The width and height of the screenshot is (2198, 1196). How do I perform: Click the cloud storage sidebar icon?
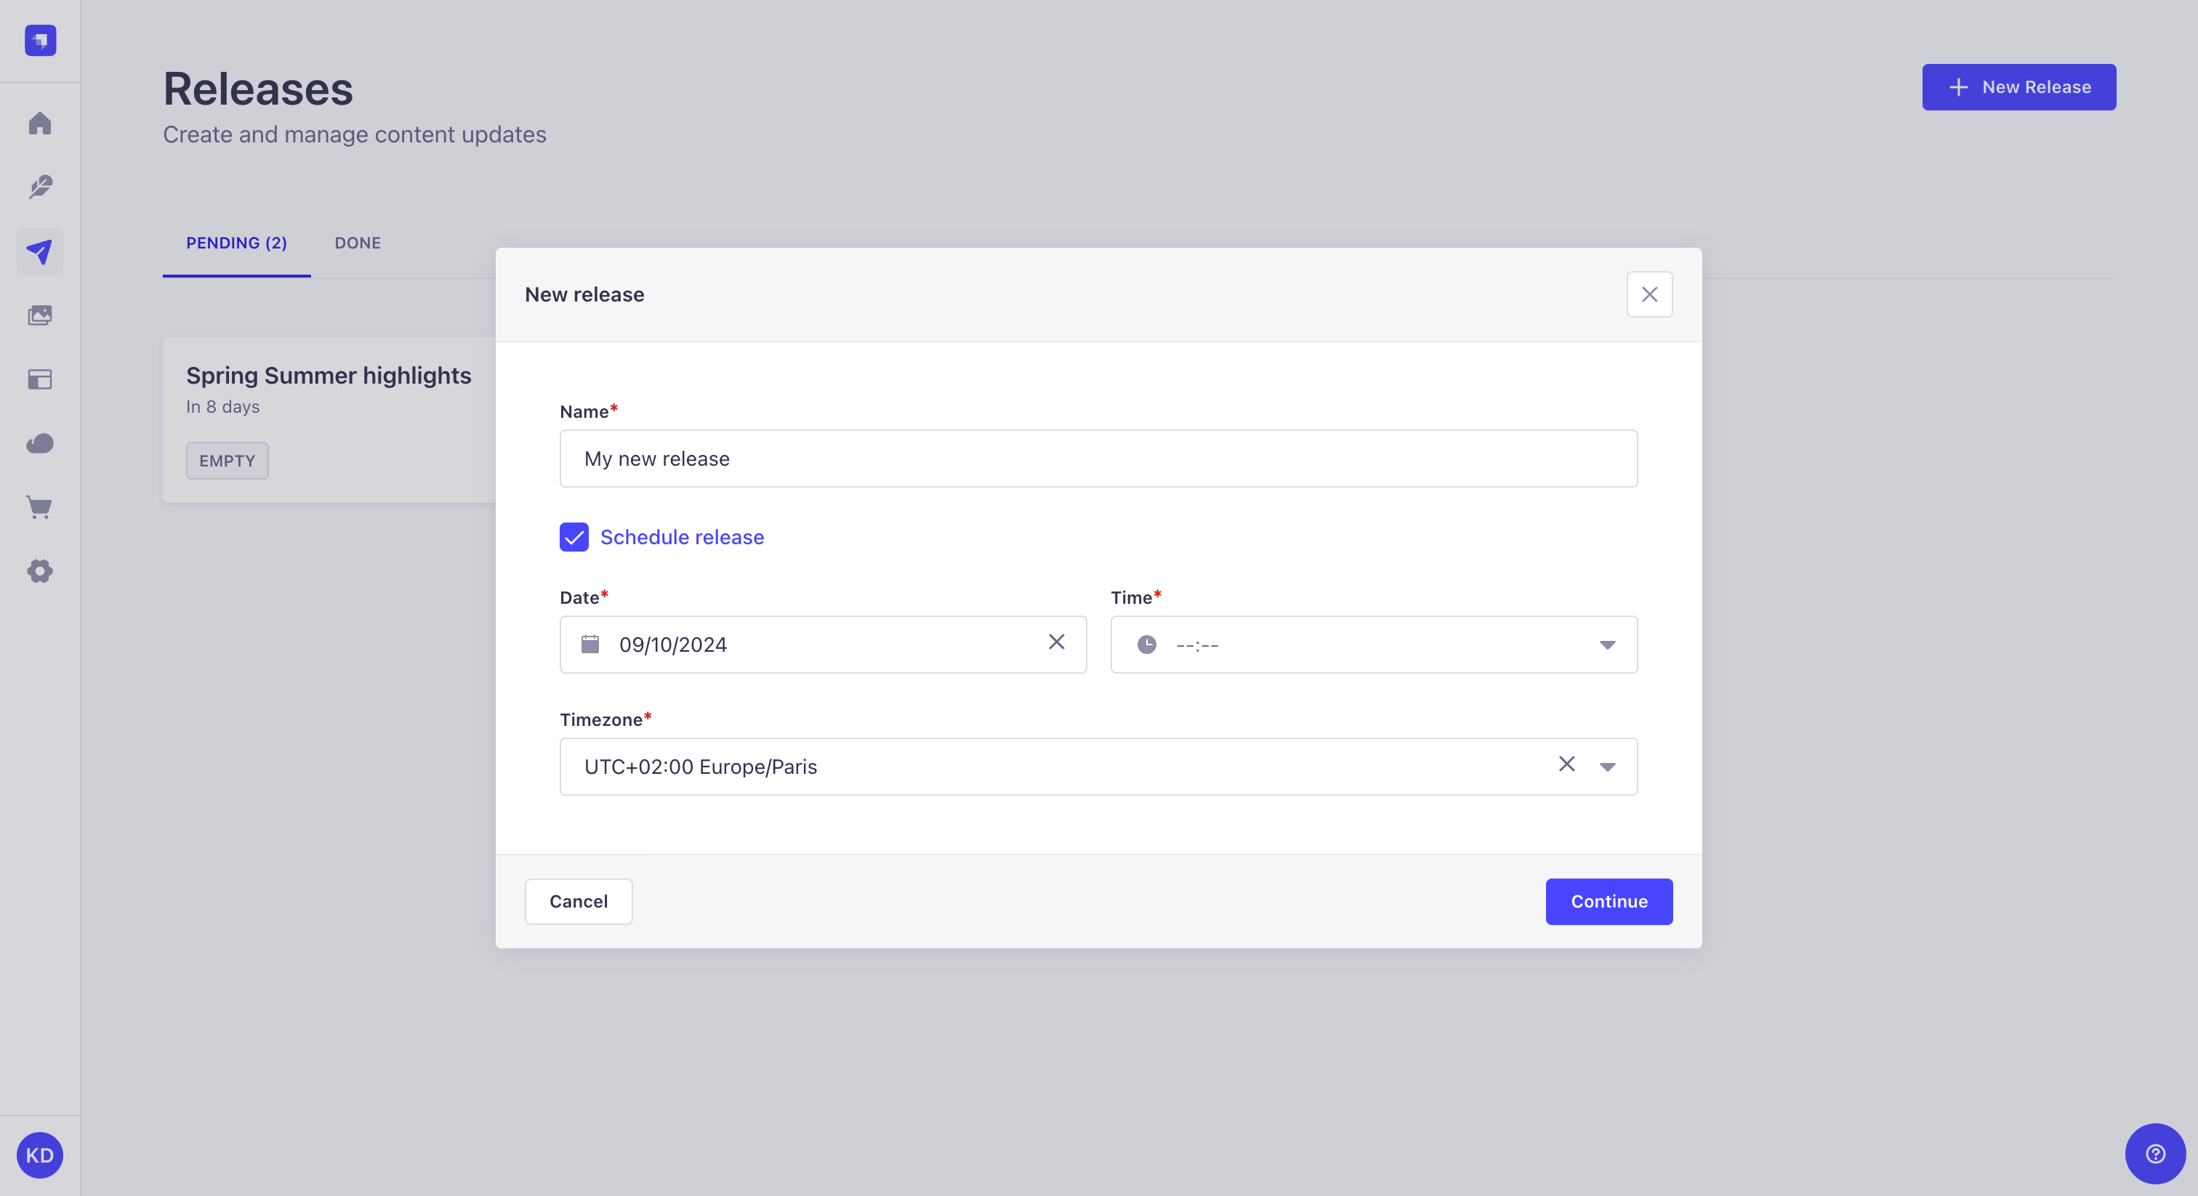pos(40,445)
